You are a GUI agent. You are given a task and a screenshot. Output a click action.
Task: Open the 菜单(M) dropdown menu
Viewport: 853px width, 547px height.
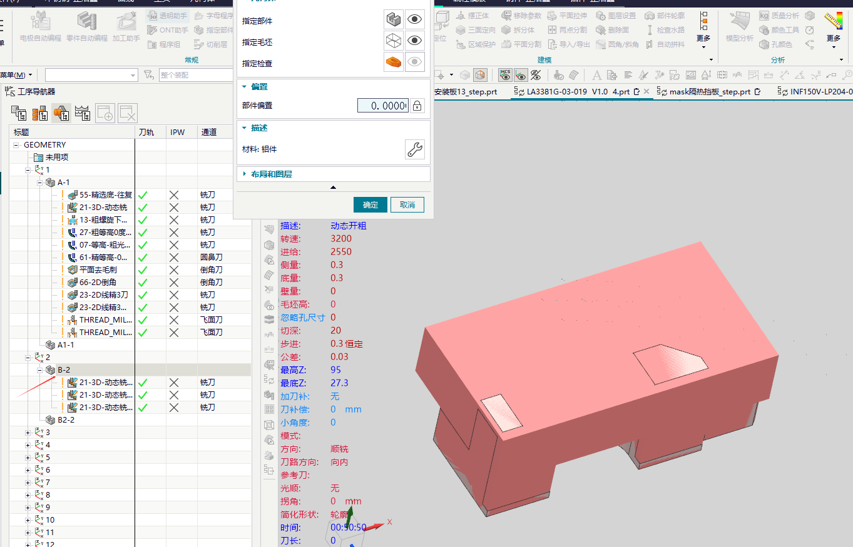pos(16,75)
